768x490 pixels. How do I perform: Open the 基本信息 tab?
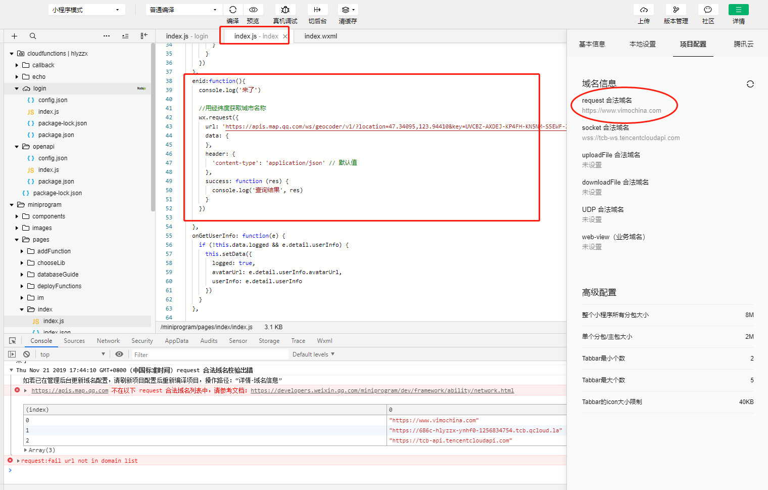(x=592, y=44)
